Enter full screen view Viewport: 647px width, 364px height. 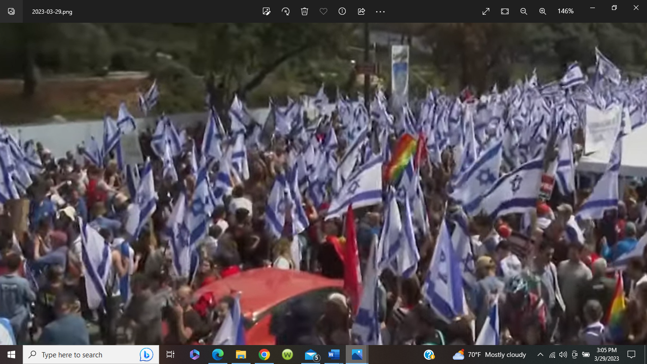tap(486, 11)
